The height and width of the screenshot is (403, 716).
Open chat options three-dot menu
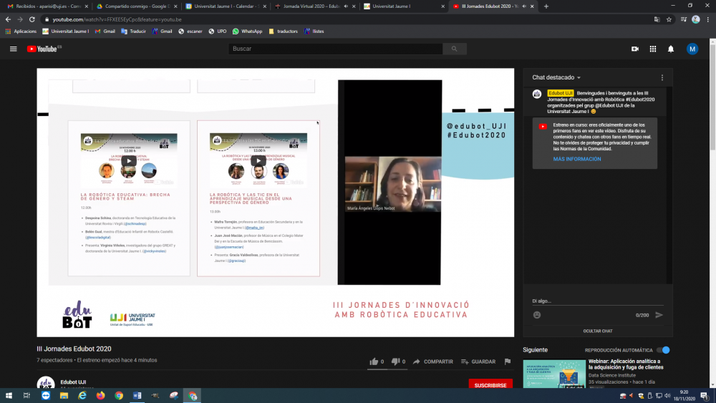(662, 77)
